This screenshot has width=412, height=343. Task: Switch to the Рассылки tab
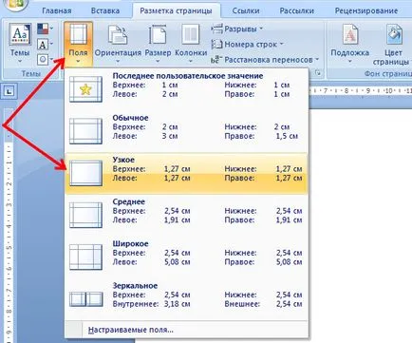(x=297, y=10)
